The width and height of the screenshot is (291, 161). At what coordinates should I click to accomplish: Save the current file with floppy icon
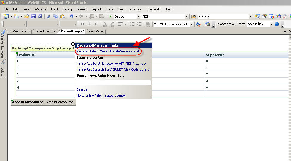click(x=33, y=16)
